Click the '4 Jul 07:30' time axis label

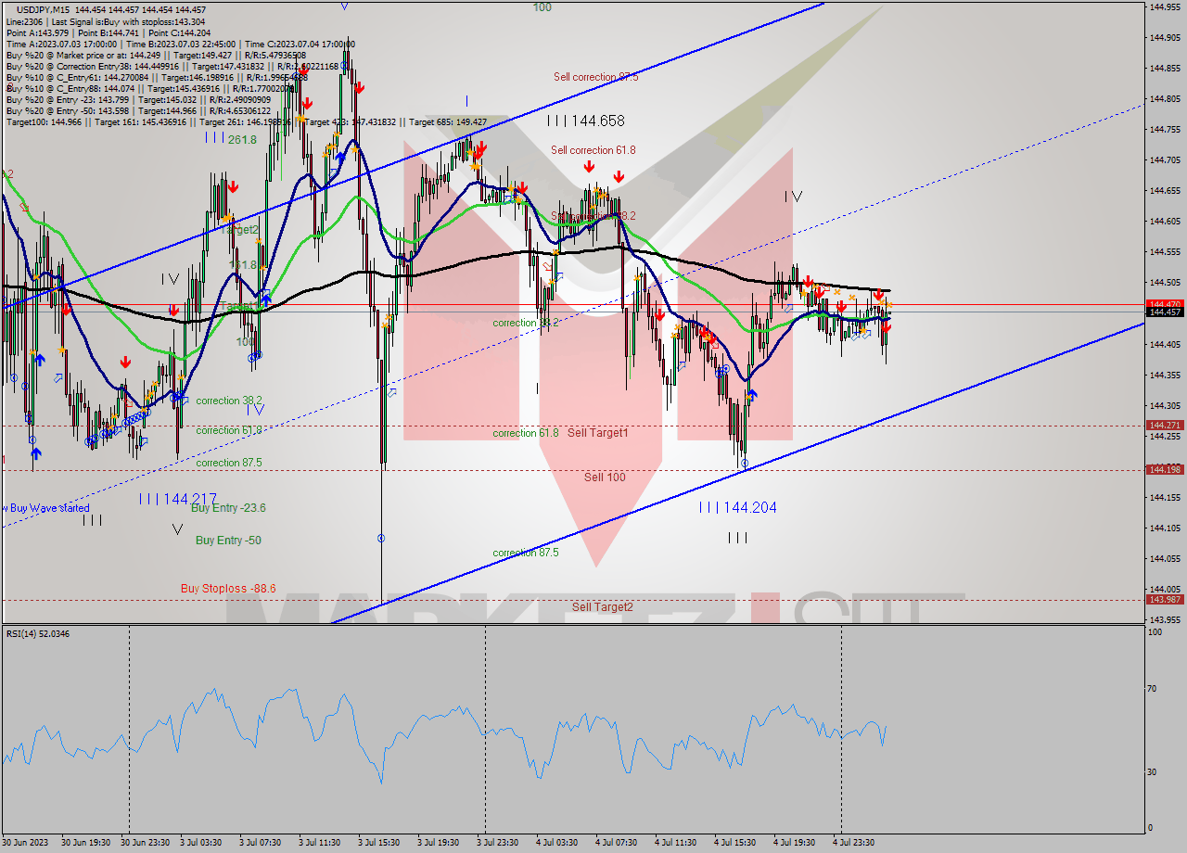click(x=617, y=843)
